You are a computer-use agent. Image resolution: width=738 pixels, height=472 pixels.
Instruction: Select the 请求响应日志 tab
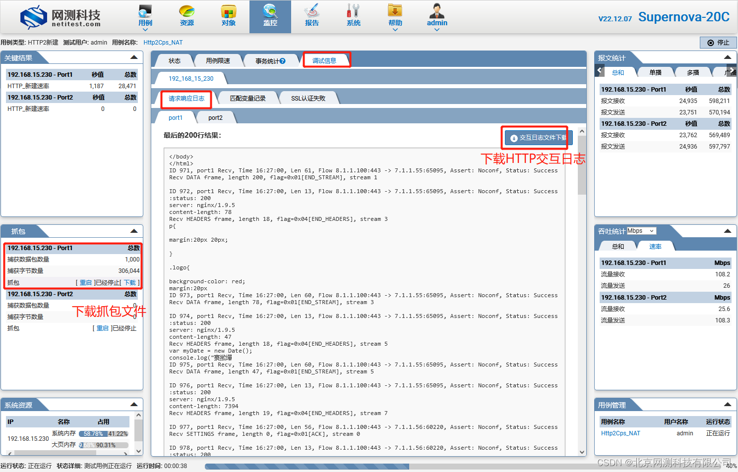[x=186, y=99]
